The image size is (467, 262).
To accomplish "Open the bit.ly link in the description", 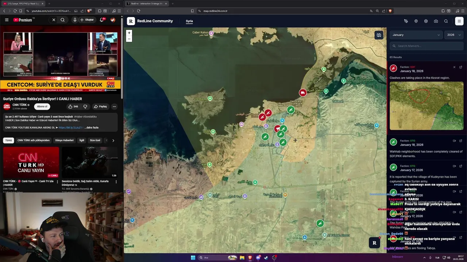I will [71, 128].
